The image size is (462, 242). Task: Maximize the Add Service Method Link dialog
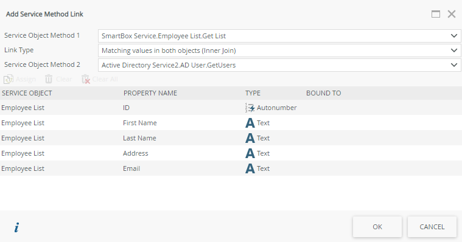coord(436,14)
